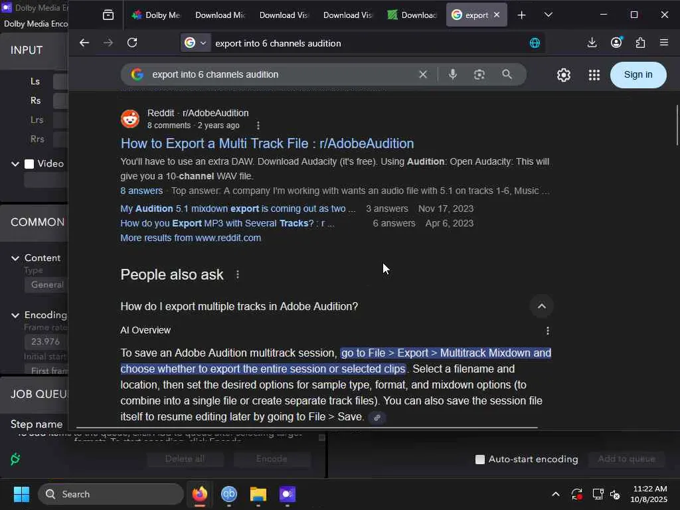Viewport: 680px width, 510px height.
Task: Click the Google search query field
Action: click(x=282, y=74)
